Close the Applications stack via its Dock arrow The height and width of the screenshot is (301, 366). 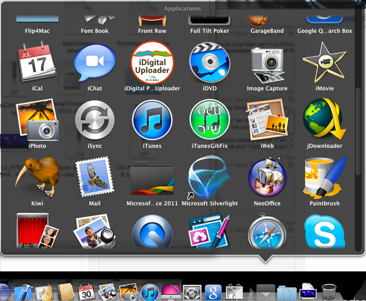pyautogui.click(x=266, y=292)
